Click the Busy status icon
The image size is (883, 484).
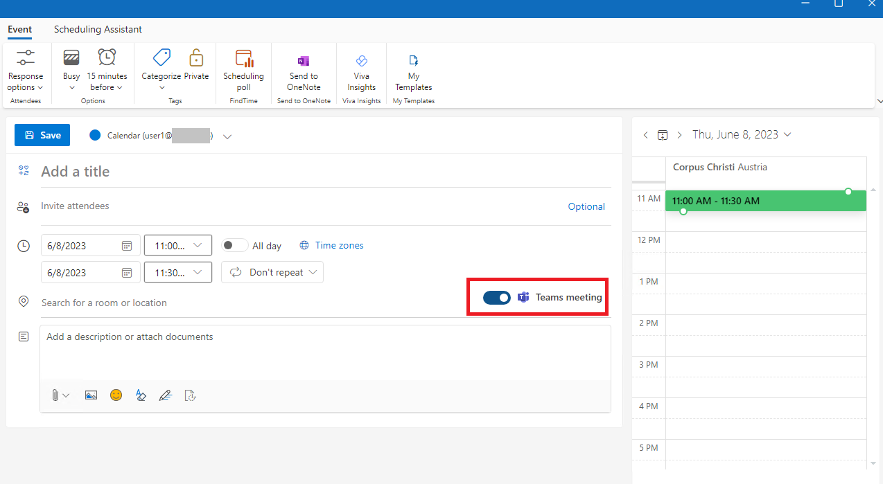71,57
